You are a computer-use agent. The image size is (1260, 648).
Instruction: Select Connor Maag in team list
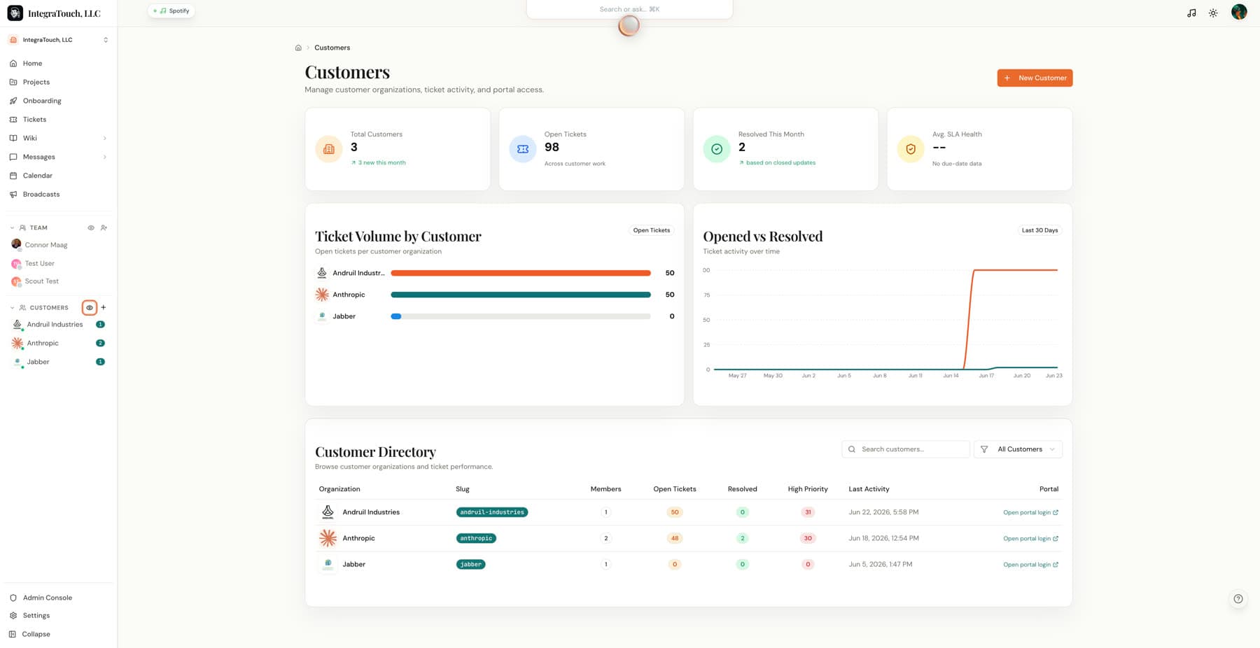tap(46, 245)
